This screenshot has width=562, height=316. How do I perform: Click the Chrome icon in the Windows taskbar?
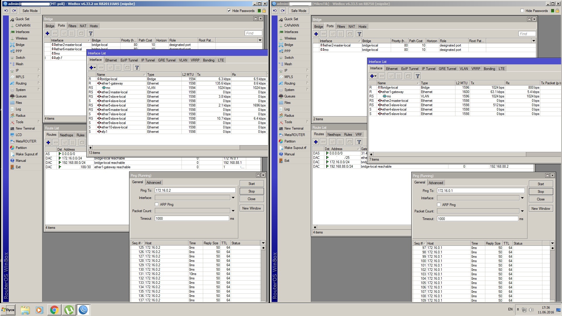pyautogui.click(x=54, y=310)
